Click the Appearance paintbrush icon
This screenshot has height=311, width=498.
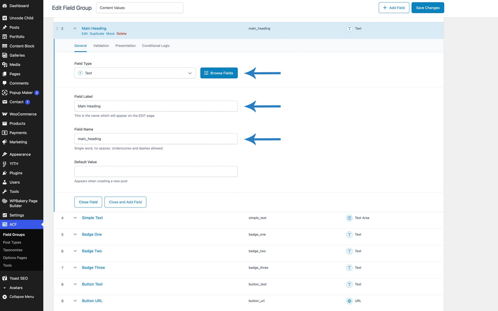(5, 154)
